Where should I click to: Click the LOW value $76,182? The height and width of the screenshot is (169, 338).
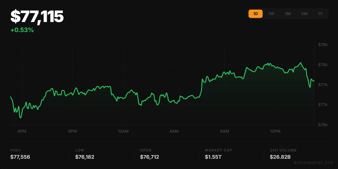[85, 157]
